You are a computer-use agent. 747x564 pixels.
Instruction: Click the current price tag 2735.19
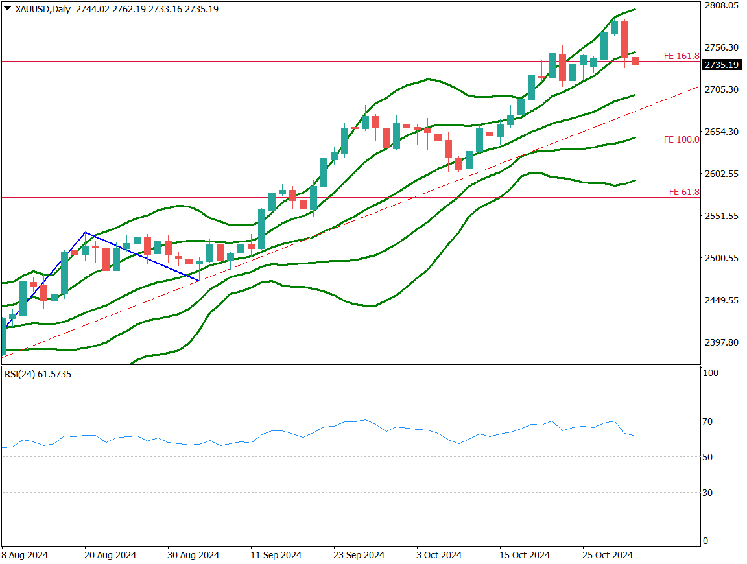[722, 65]
